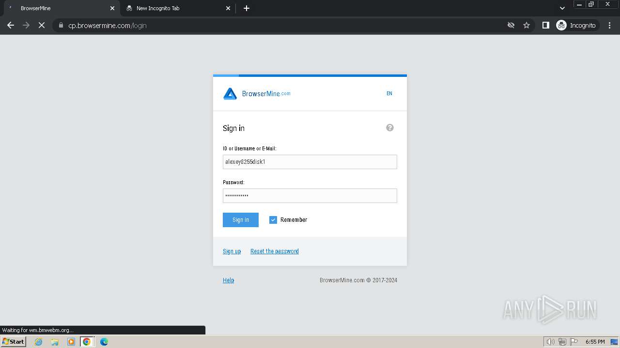Click the address bar URL cp.browsermine.com/login

click(x=108, y=26)
